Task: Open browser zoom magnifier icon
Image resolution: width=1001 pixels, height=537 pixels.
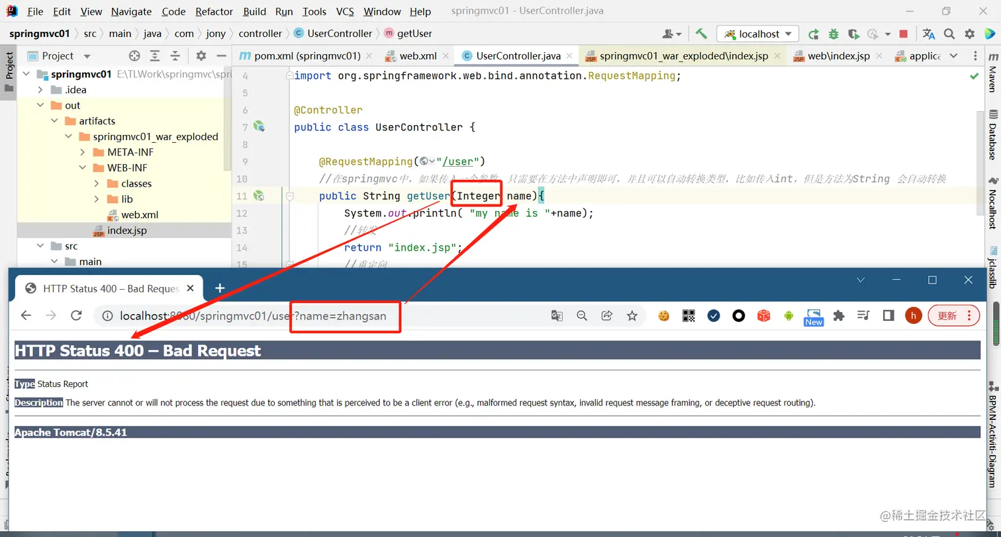Action: point(582,315)
